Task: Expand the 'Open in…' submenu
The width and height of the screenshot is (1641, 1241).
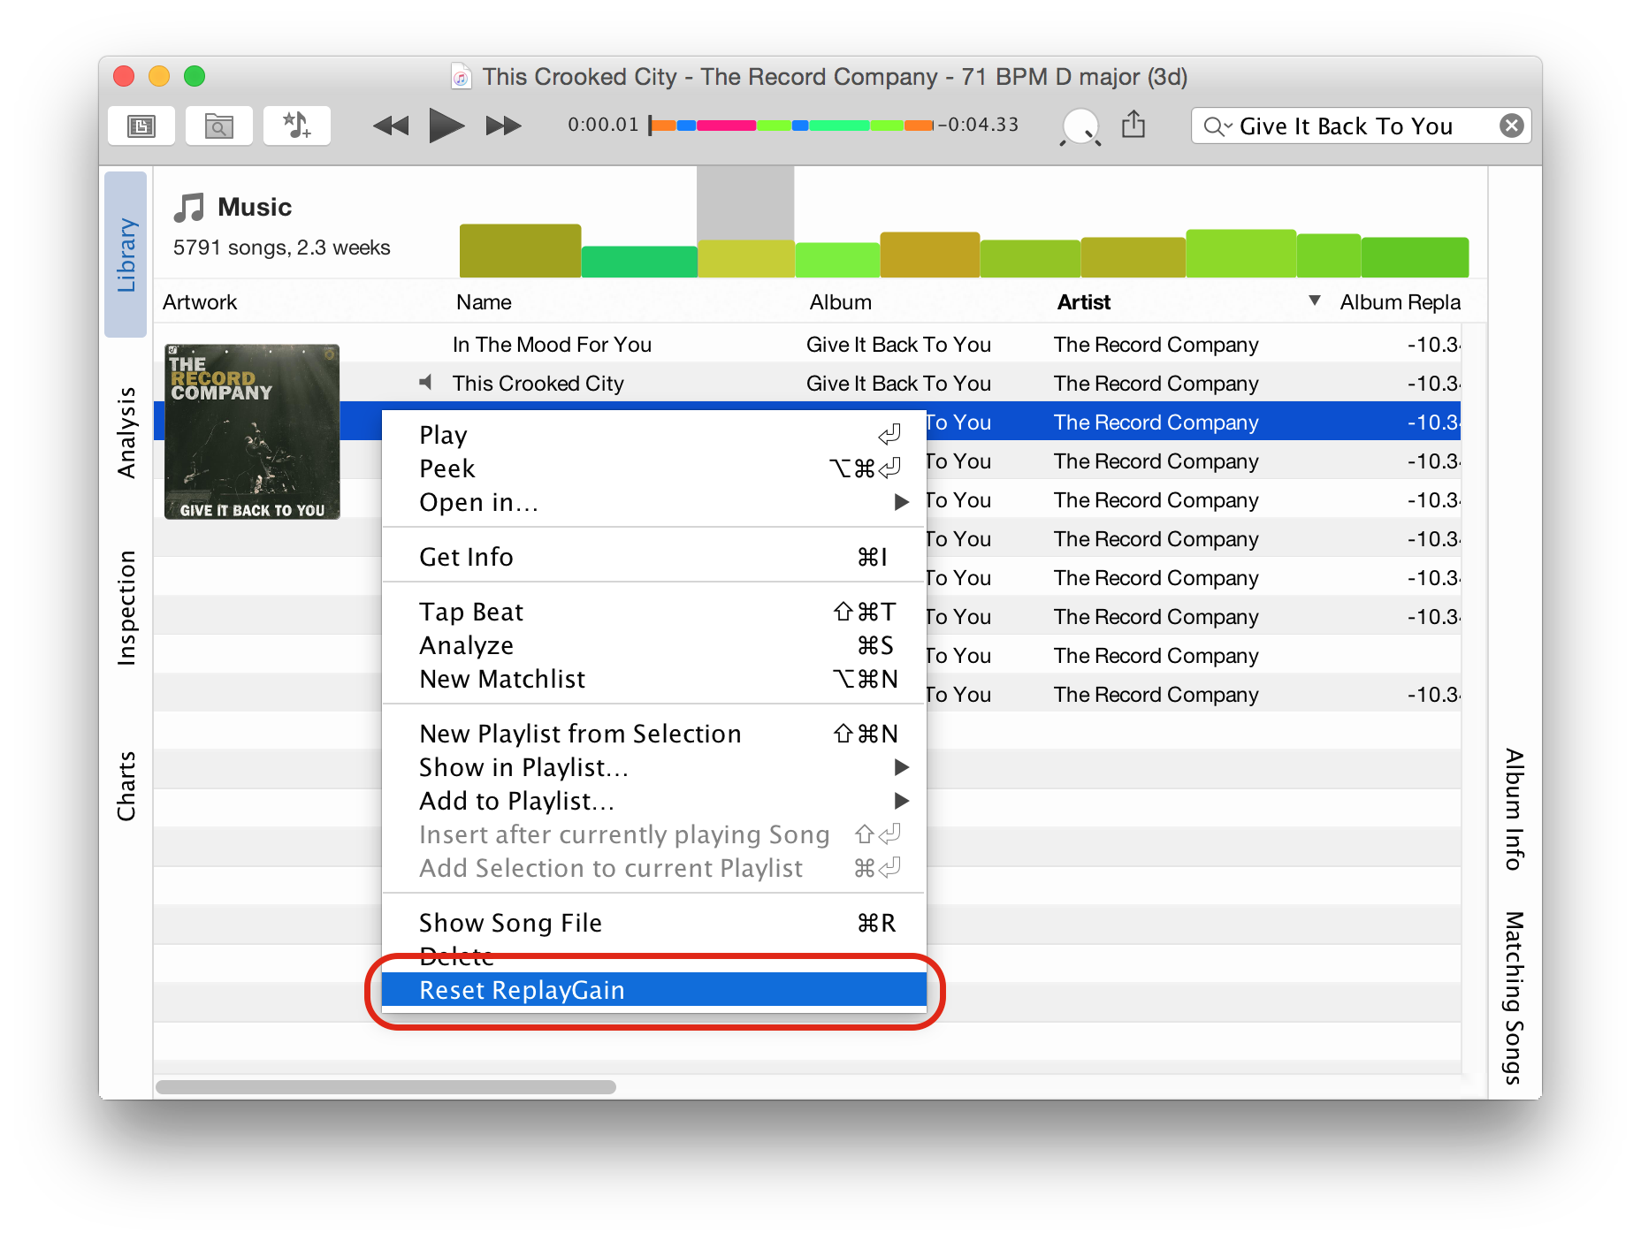Action: (901, 502)
